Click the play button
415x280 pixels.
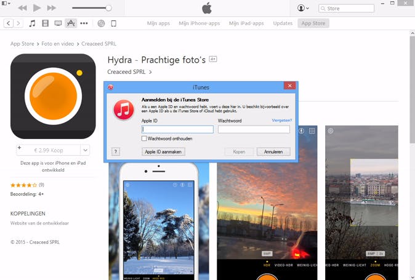pyautogui.click(x=37, y=8)
